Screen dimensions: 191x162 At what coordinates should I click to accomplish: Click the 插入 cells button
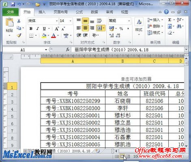point(155,20)
